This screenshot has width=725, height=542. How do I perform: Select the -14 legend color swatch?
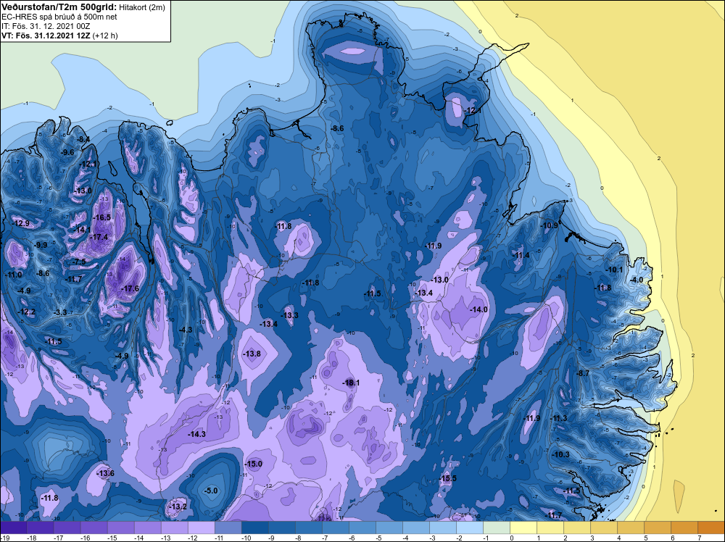pyautogui.click(x=147, y=528)
